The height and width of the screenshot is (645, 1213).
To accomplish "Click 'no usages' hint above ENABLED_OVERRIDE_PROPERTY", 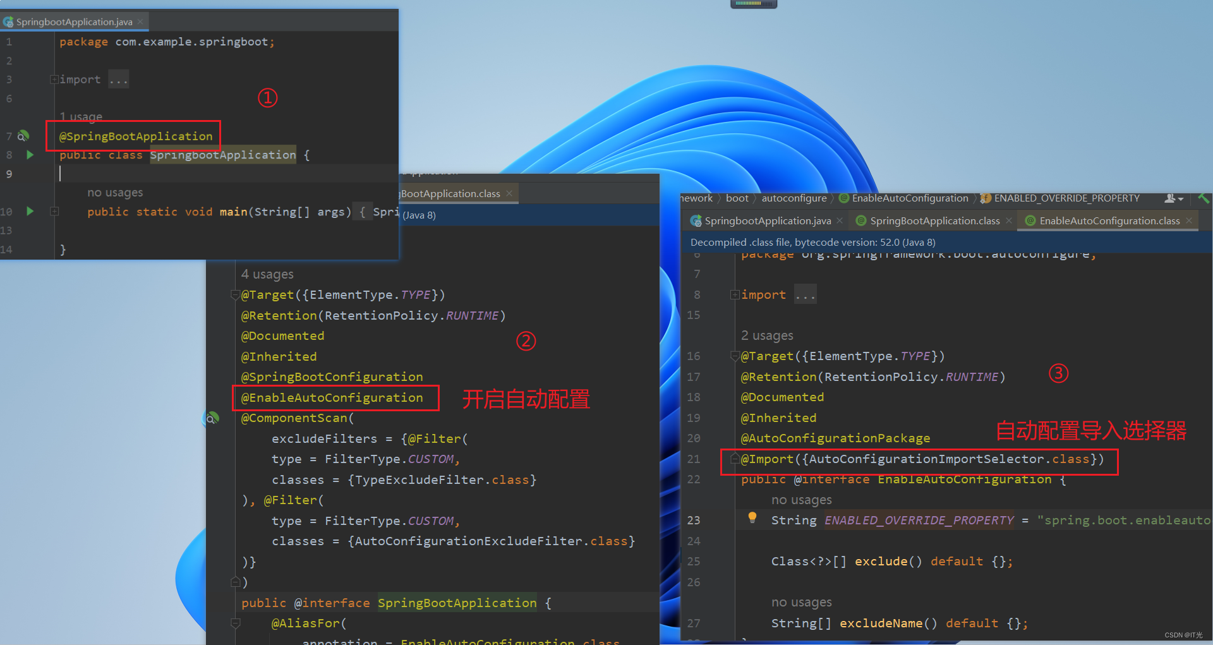I will click(801, 500).
